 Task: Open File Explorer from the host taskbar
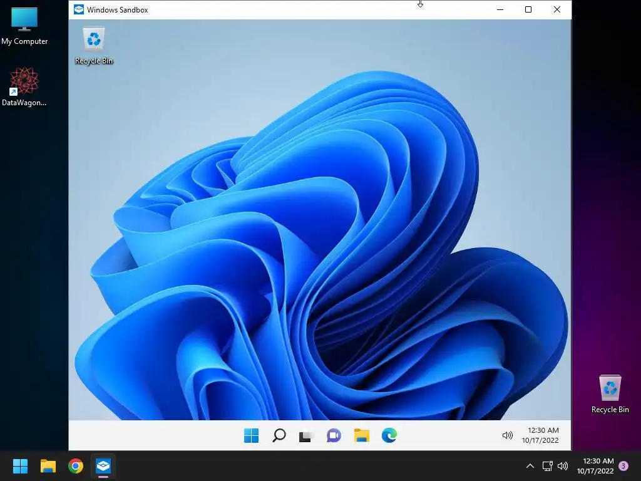click(x=48, y=466)
